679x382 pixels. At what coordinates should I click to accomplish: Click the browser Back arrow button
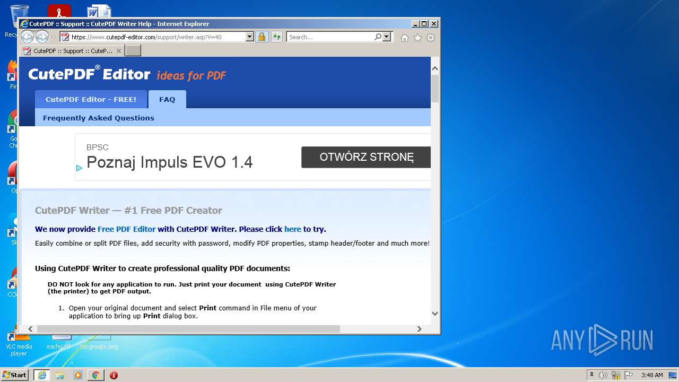click(x=27, y=37)
